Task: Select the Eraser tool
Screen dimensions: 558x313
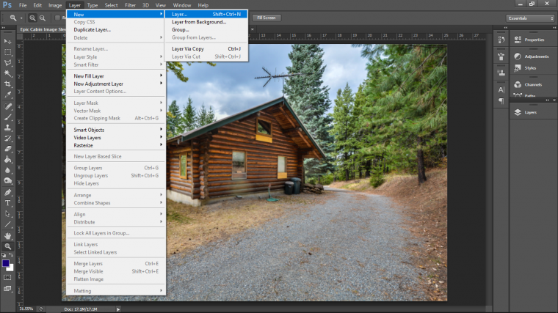Action: pos(7,150)
